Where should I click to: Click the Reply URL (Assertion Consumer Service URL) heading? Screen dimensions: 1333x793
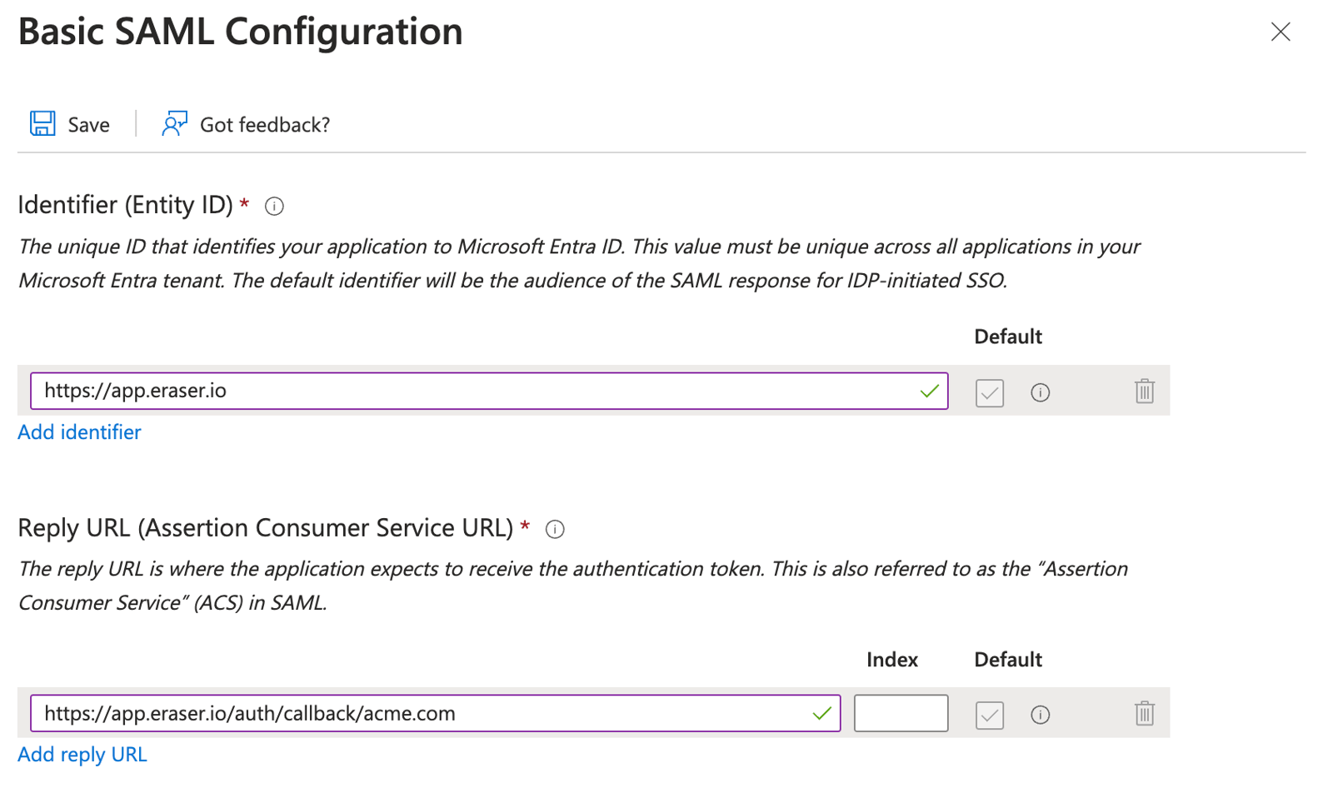click(265, 528)
